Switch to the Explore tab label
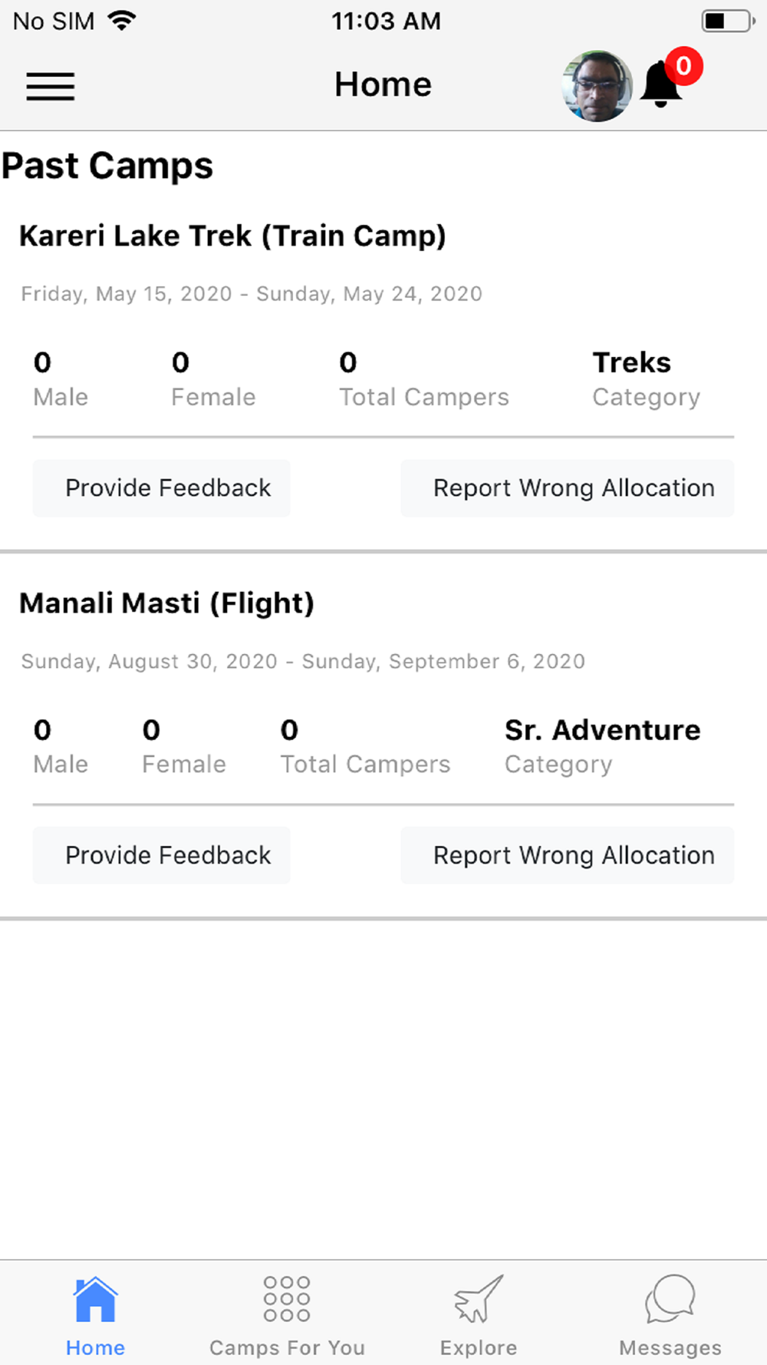The width and height of the screenshot is (767, 1365). [x=479, y=1348]
